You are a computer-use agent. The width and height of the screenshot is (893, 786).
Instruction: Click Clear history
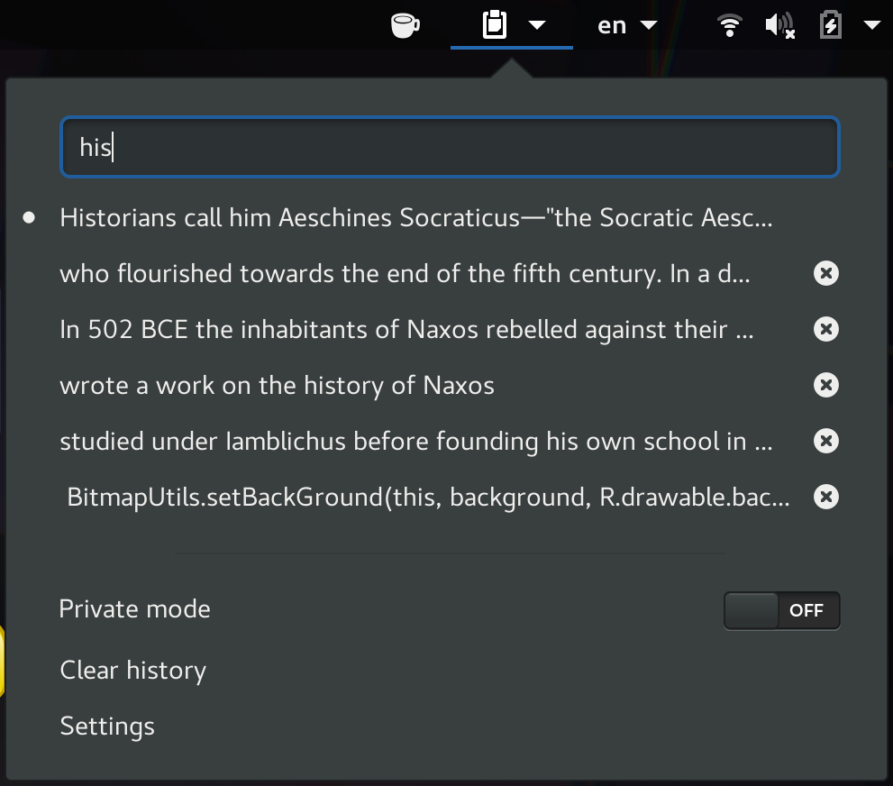[x=133, y=671]
